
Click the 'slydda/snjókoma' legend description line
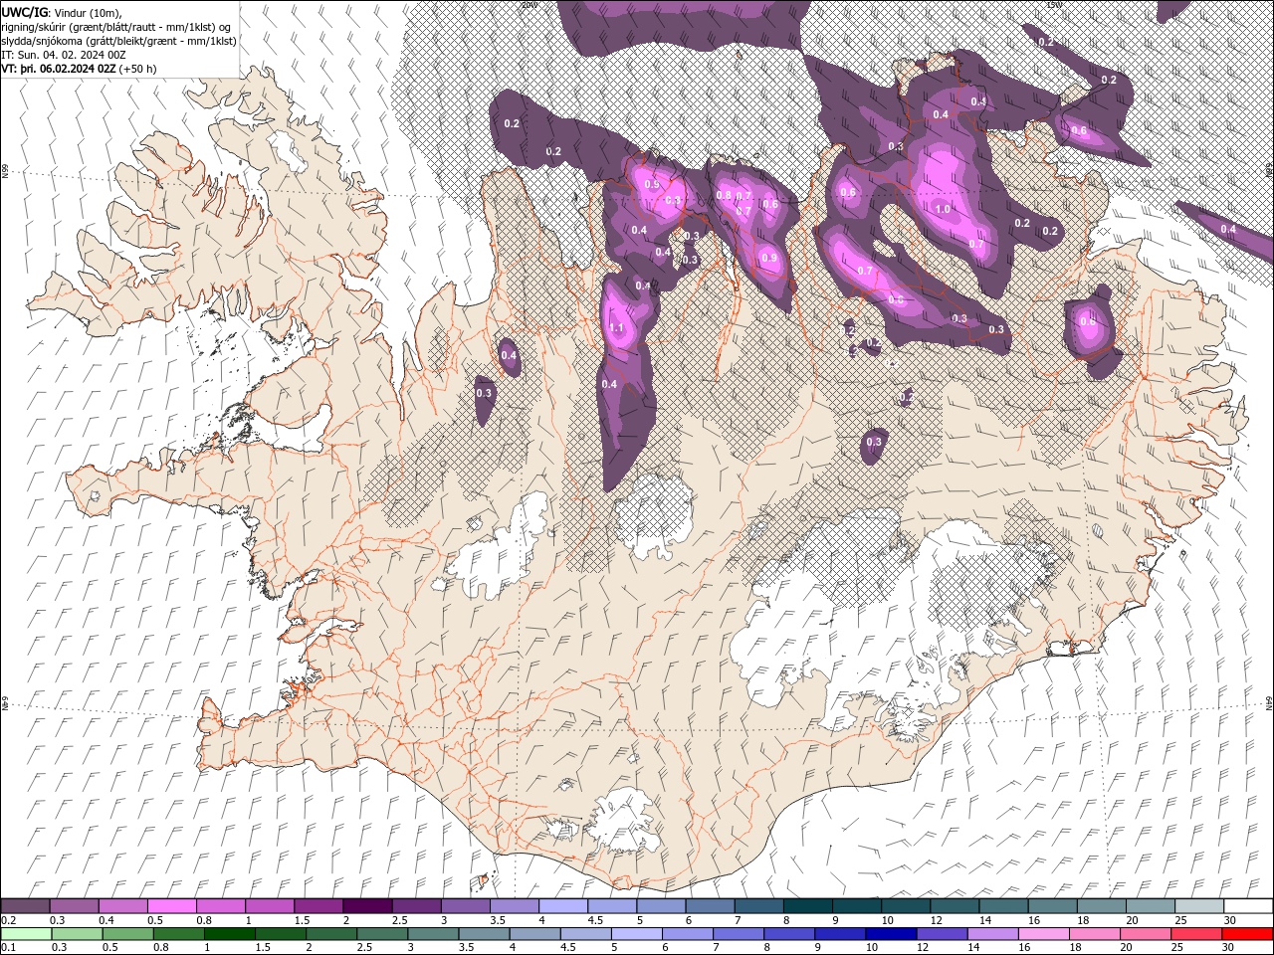118,41
